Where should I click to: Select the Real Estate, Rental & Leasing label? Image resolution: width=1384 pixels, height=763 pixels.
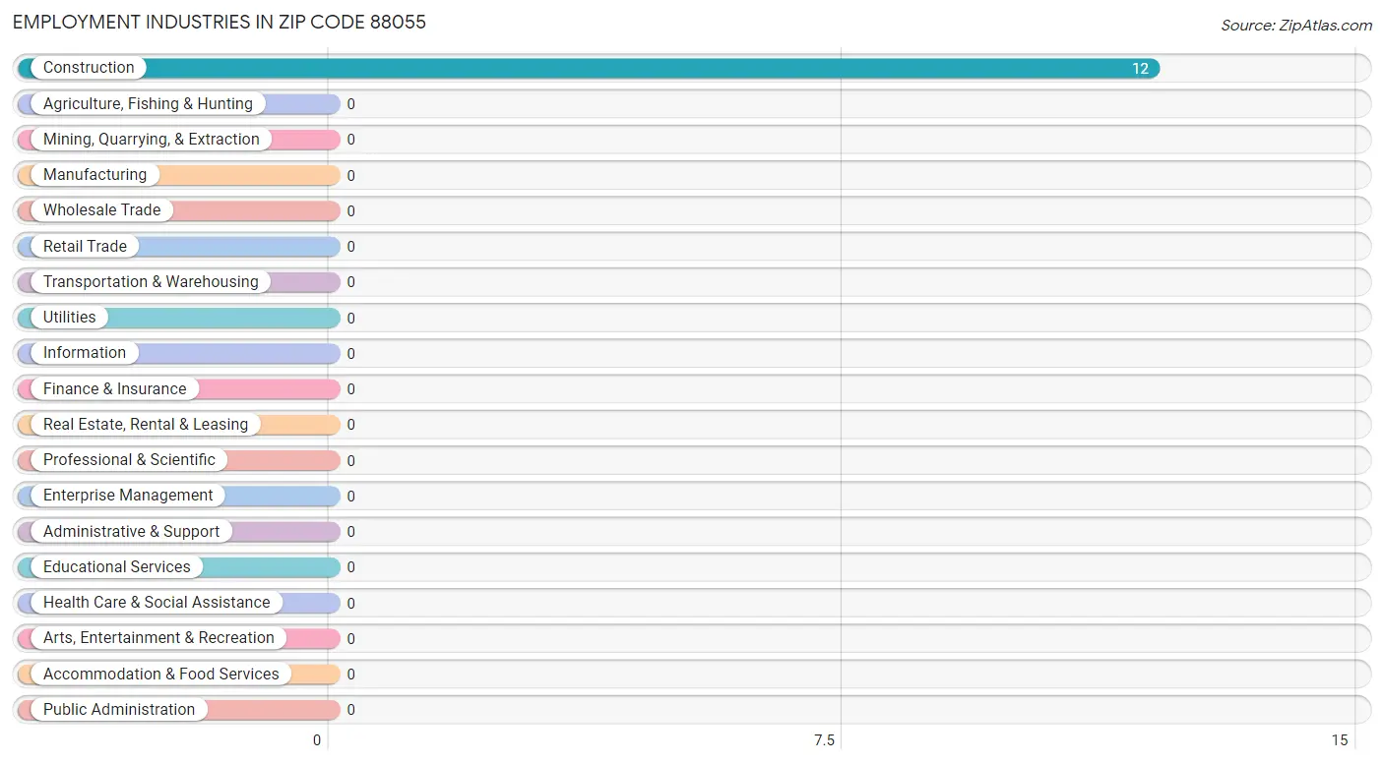(146, 424)
